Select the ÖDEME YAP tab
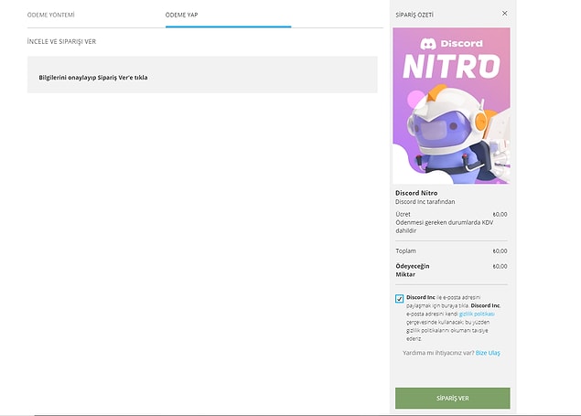Viewport: 581px width, 416px height. click(x=181, y=15)
